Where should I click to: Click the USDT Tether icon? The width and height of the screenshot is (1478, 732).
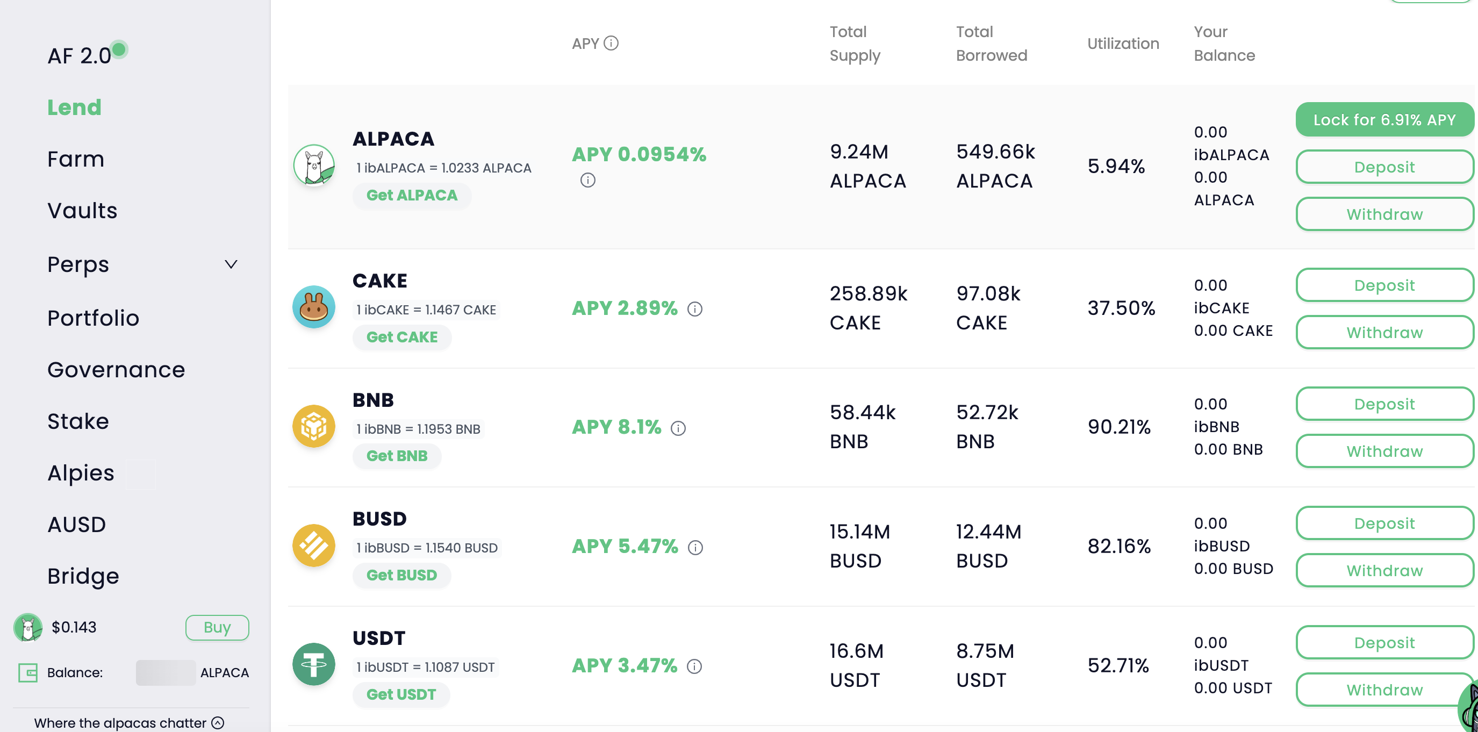(314, 664)
